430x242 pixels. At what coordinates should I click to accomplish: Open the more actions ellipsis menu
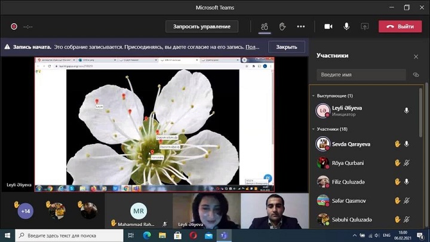coord(301,26)
